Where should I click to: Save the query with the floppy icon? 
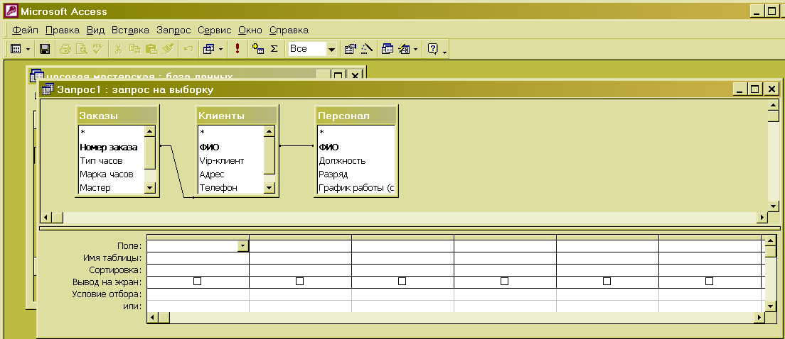point(45,49)
